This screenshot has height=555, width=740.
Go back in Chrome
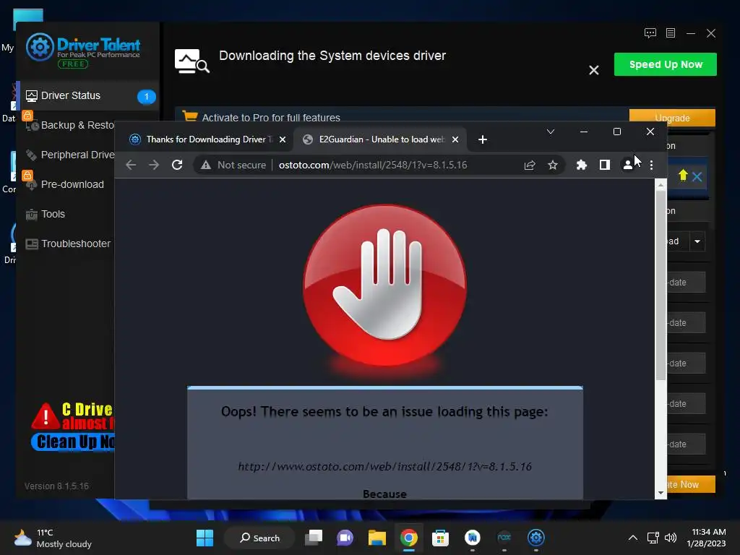click(x=132, y=165)
